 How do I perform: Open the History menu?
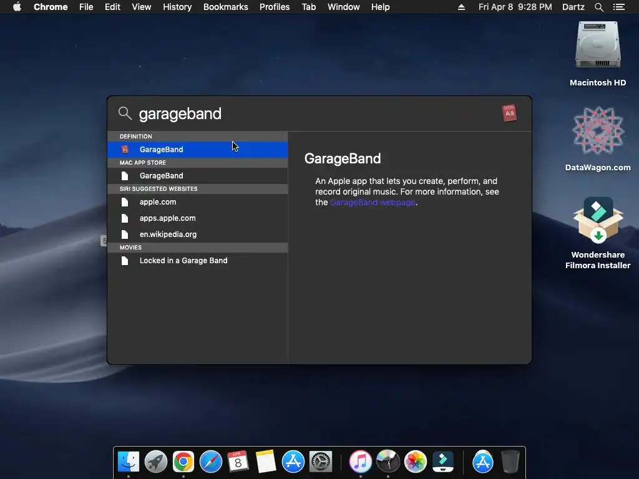177,7
